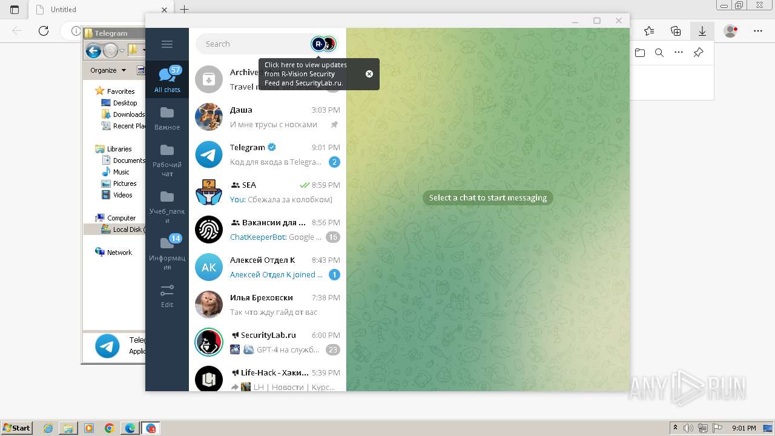Screen dimensions: 775x436
Task: Click the SEA group avatar
Action: (209, 192)
